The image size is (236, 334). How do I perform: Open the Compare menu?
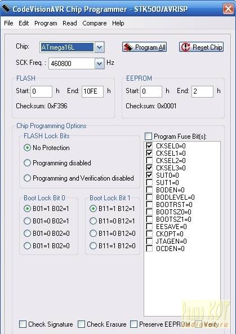[x=95, y=23]
